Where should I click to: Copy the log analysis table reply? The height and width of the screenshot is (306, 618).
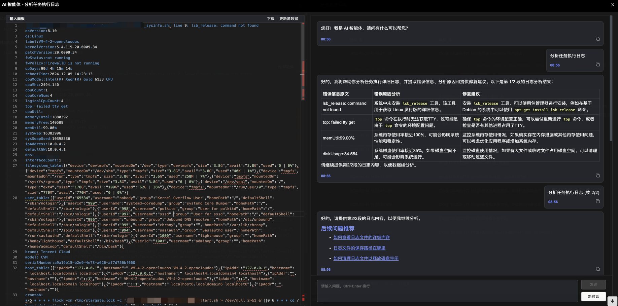(x=597, y=176)
